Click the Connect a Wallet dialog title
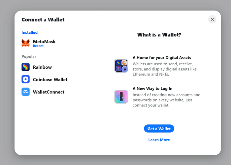Image resolution: width=231 pixels, height=165 pixels. point(43,19)
